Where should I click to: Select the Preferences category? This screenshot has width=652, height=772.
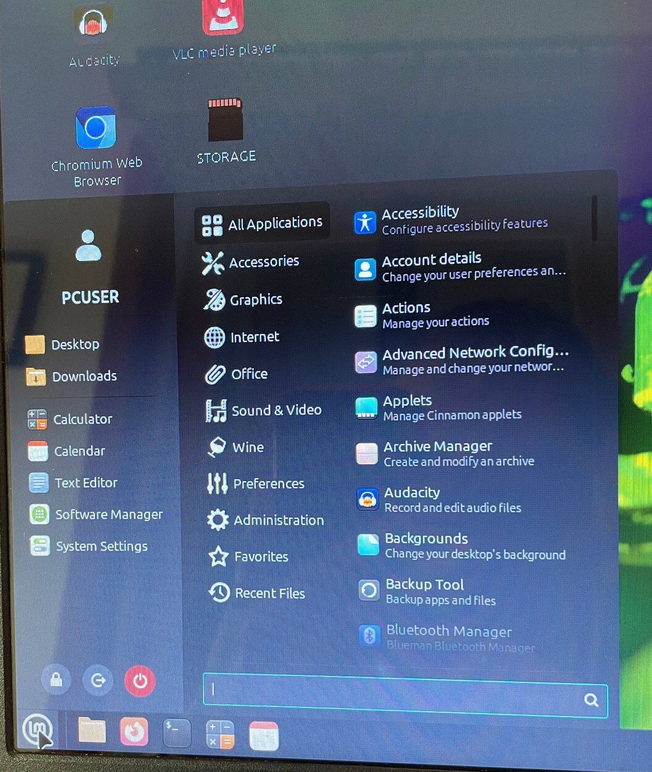click(256, 483)
